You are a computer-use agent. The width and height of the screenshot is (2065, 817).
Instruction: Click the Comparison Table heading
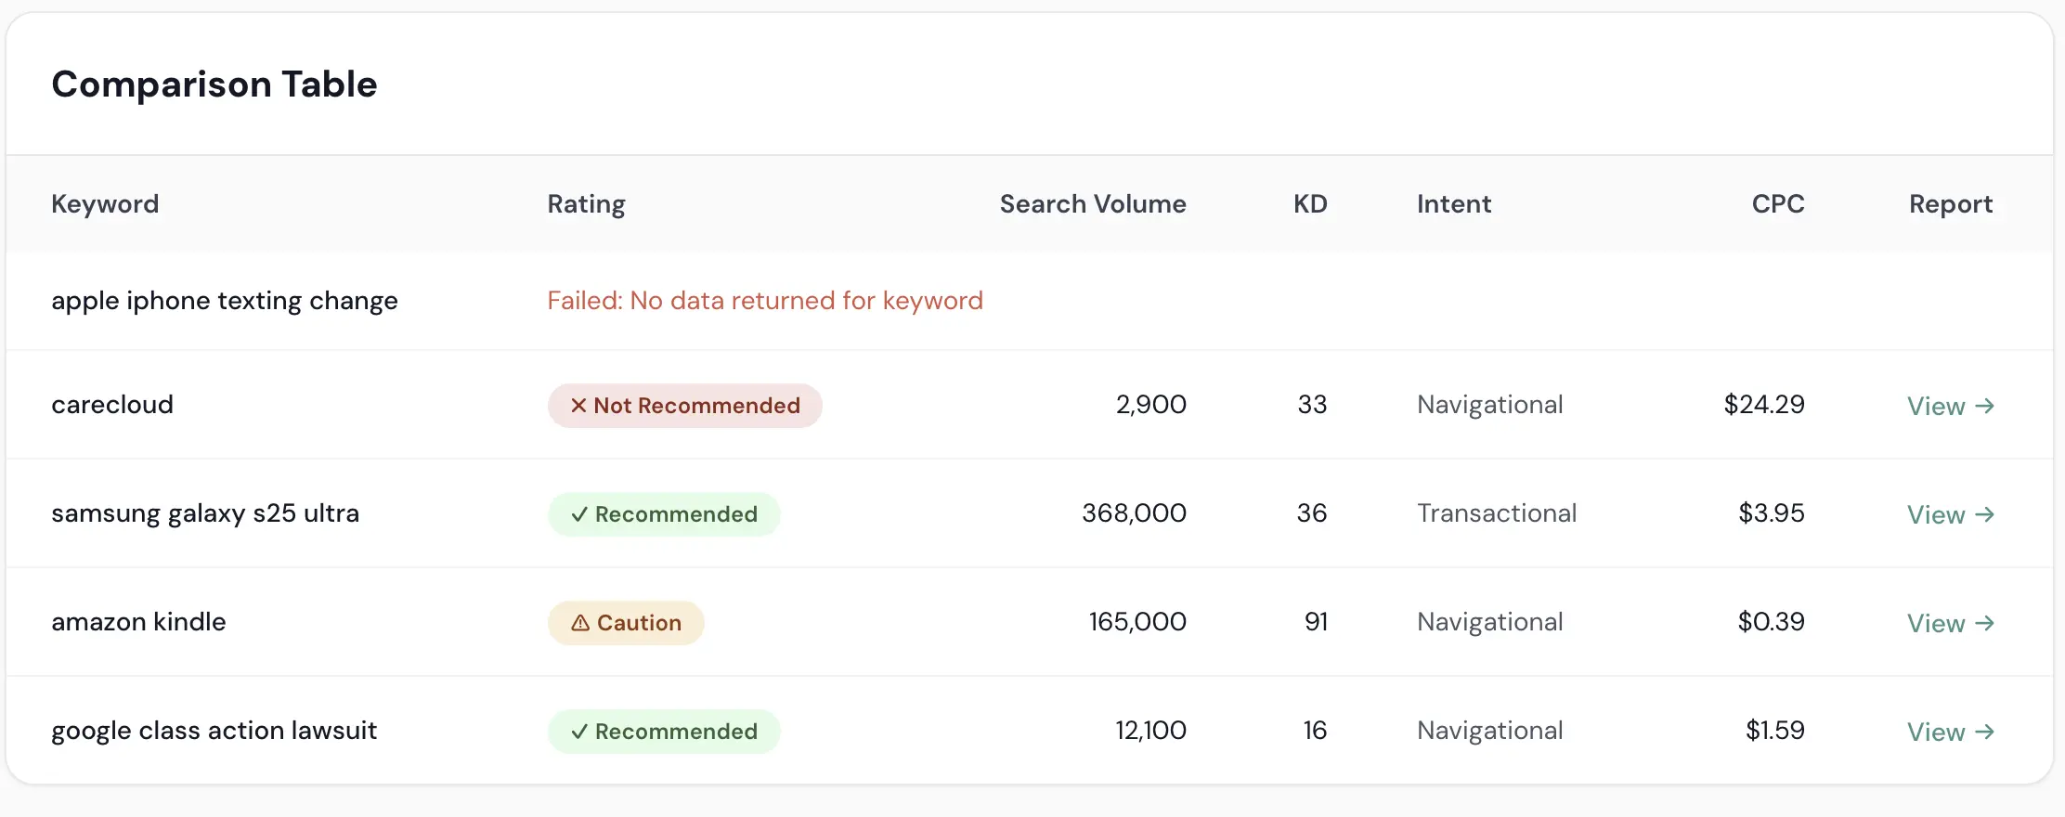coord(214,84)
